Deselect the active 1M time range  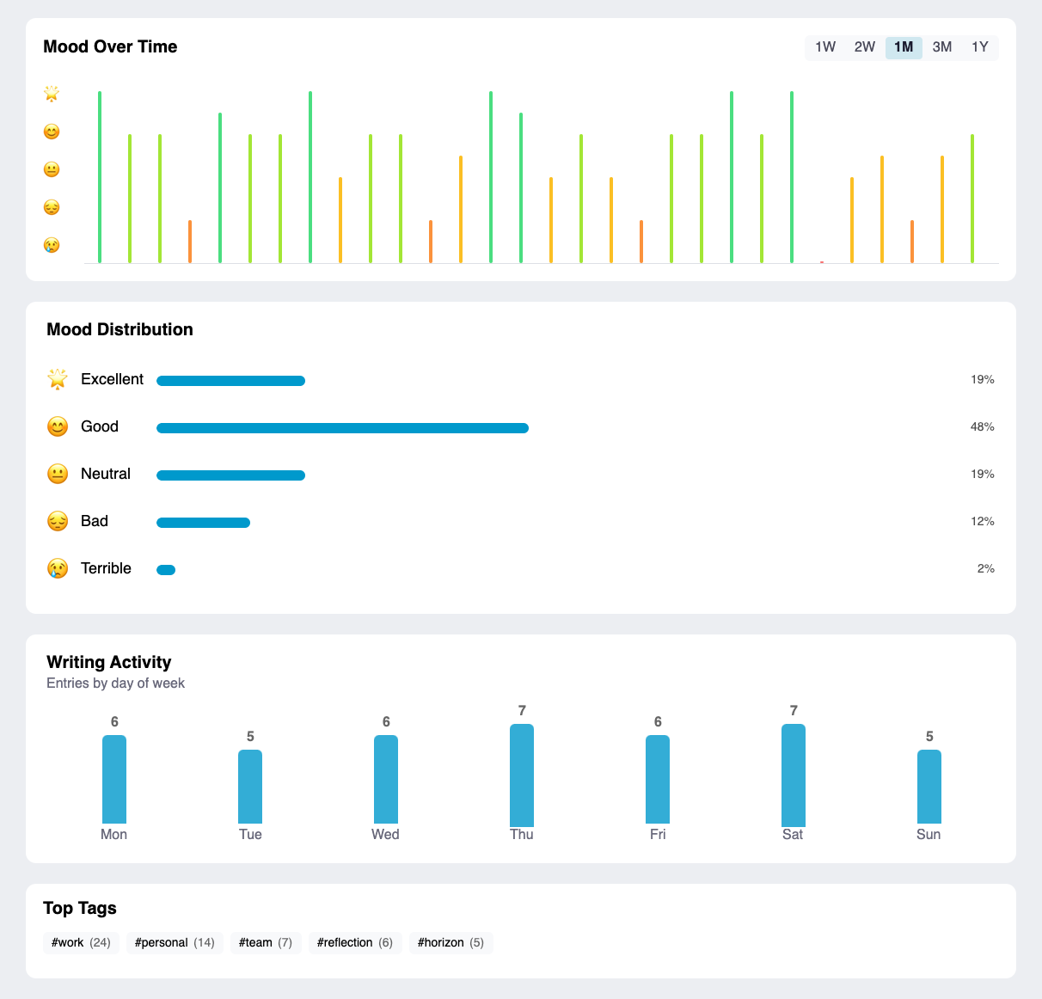pos(904,47)
